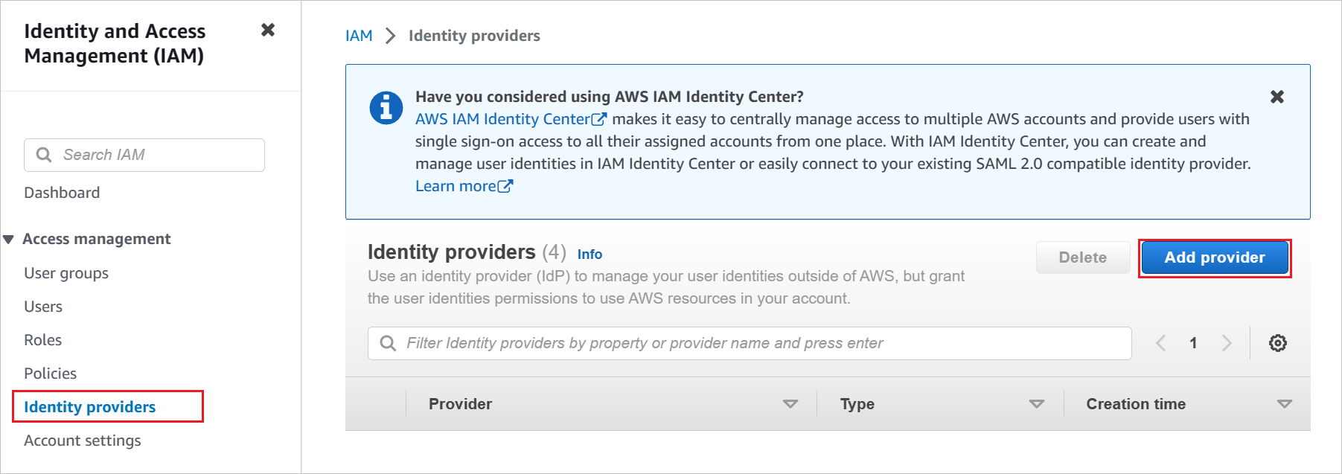Sort by Creation time column arrow

pyautogui.click(x=1285, y=404)
